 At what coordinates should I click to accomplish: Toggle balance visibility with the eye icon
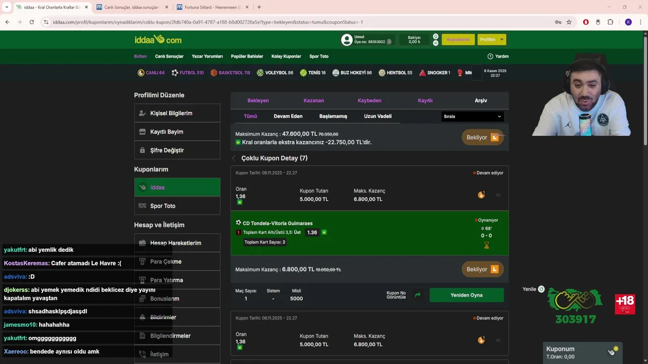435,43
